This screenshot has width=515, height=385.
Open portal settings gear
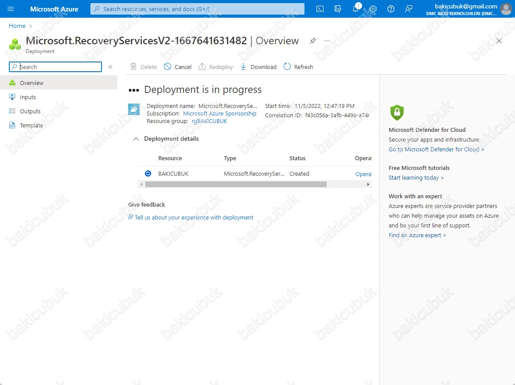pos(373,9)
